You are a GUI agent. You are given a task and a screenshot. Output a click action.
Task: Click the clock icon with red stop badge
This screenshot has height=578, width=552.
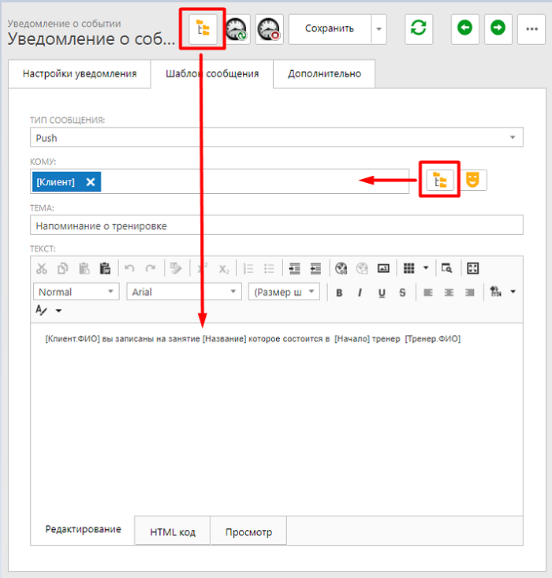tap(269, 29)
